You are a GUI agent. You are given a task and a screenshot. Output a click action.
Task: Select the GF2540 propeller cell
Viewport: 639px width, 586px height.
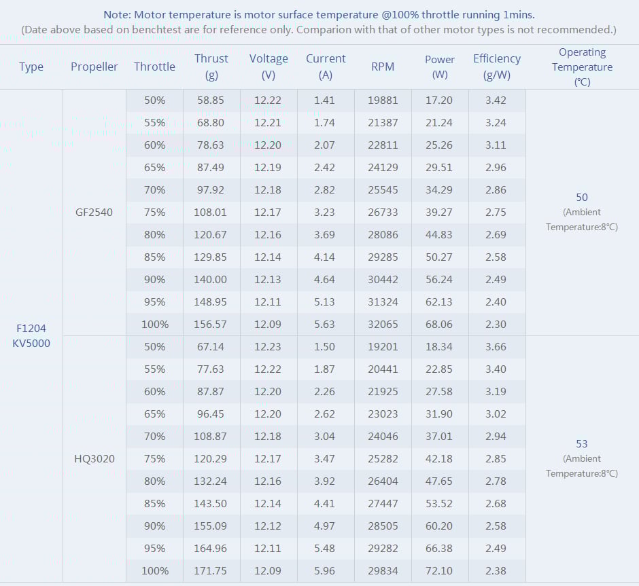94,213
